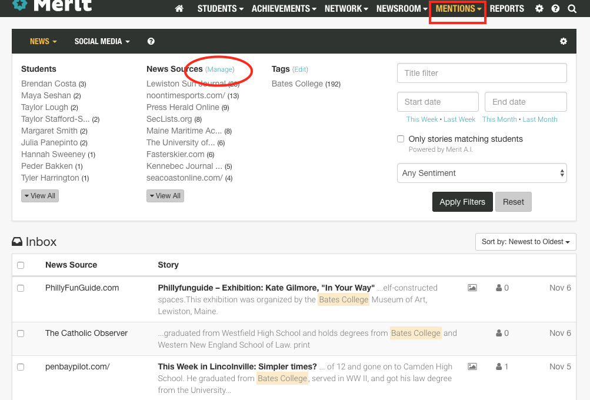
Task: Open the Newsroom dropdown menu
Action: click(402, 9)
